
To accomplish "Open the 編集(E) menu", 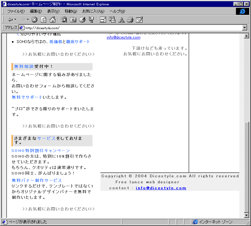I will click(x=36, y=11).
